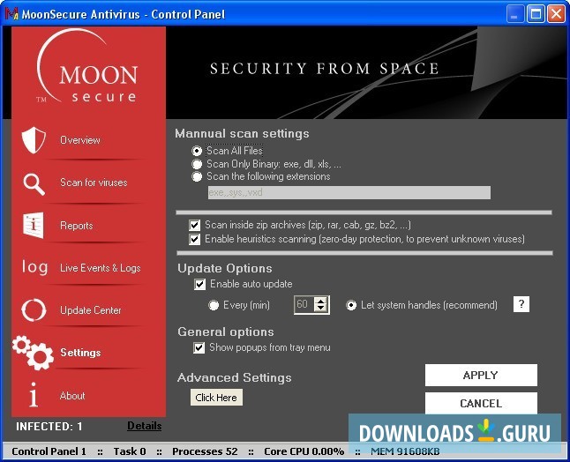Open the About page label

(72, 396)
